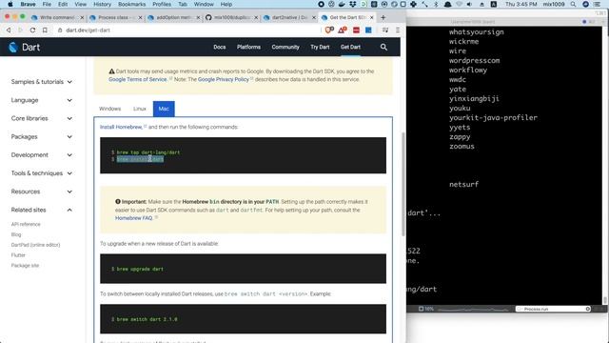Viewport: 609px width, 343px height.
Task: Open the site search magnifier icon
Action: click(383, 47)
